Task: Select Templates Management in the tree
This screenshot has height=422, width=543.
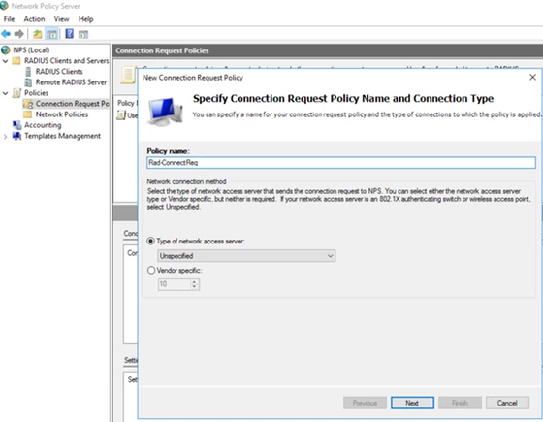Action: click(62, 136)
